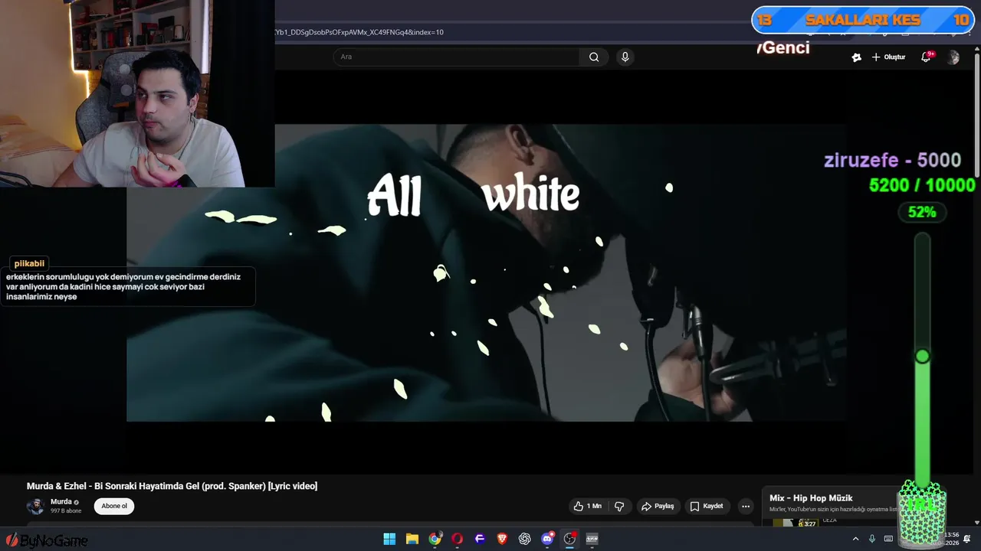
Task: Open the 'Mix - Hip Hop Müzik' playlist header
Action: pos(811,498)
